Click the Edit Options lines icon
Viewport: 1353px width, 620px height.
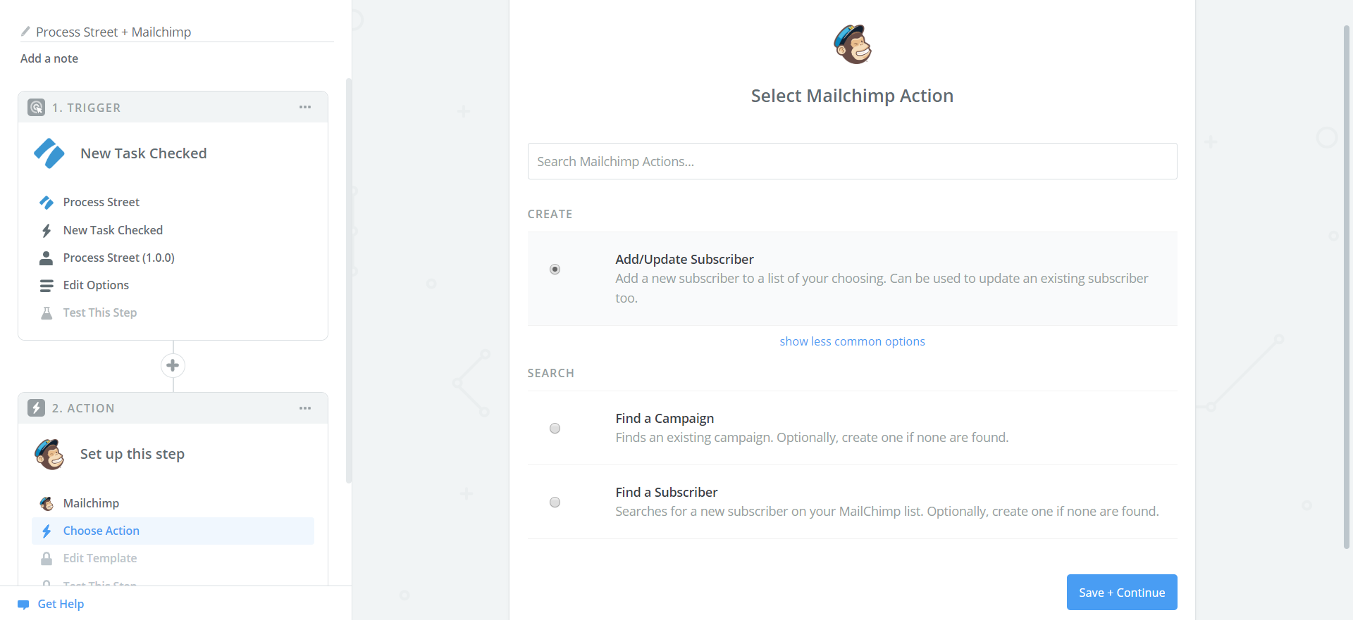click(47, 285)
